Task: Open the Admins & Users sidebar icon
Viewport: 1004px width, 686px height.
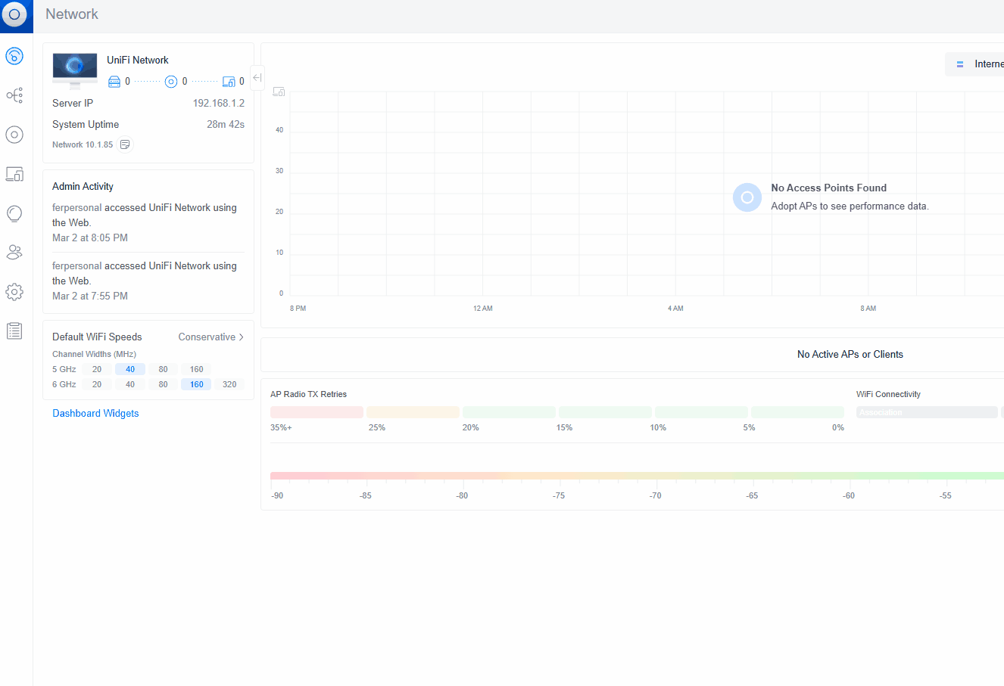Action: [14, 253]
